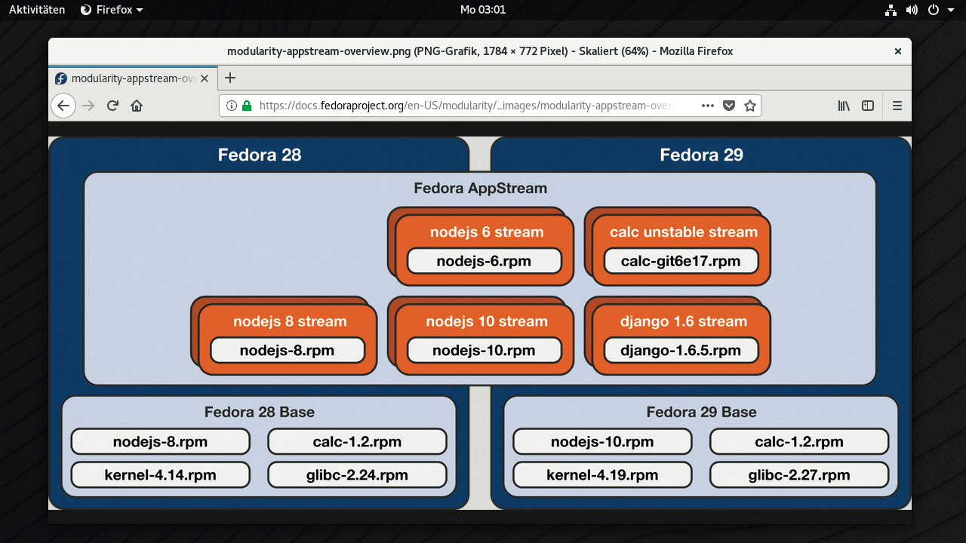Click the "kernel-4.14.rpm" package box

click(161, 475)
